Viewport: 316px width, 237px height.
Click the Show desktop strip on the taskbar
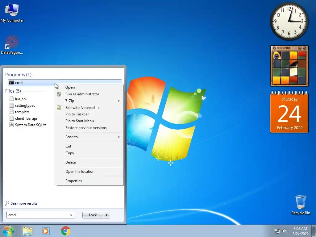pyautogui.click(x=314, y=231)
